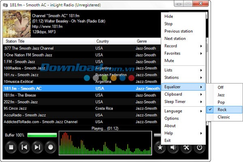Skip to next station using skip-forward button
Viewport: 243px width, 162px height.
point(37,147)
